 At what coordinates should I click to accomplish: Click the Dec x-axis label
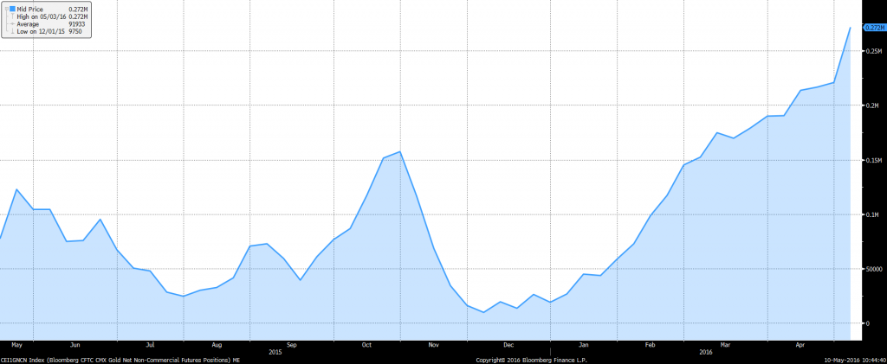click(x=508, y=344)
